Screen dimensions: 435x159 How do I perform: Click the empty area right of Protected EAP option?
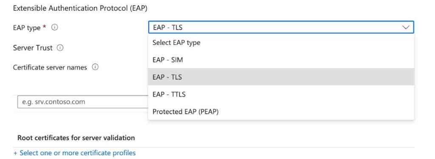click(316, 112)
